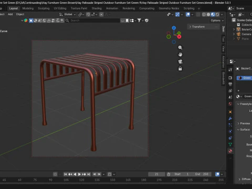Open the Output properties printer icon
The image size is (252, 189).
pos(230,84)
